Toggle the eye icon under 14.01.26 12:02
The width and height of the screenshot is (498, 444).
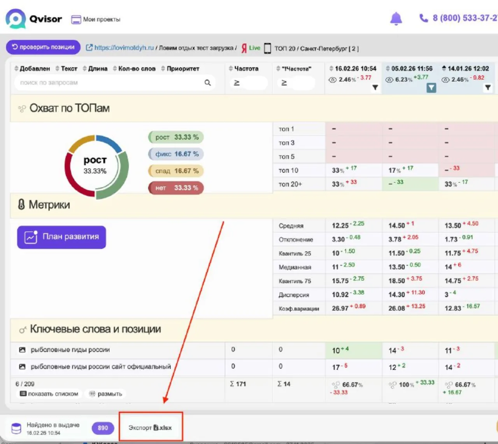pos(445,80)
